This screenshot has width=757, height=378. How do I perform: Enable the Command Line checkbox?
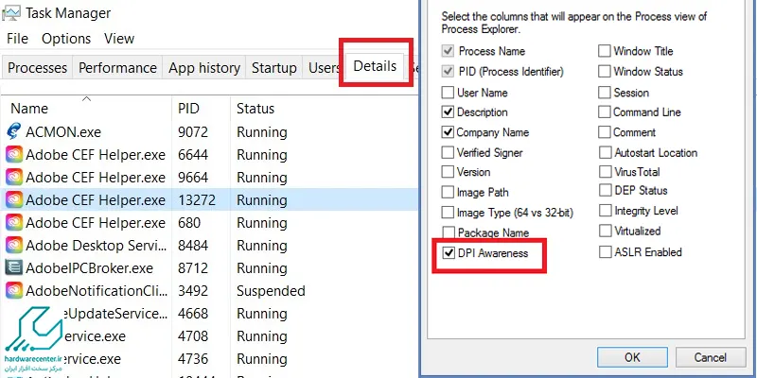tap(605, 112)
